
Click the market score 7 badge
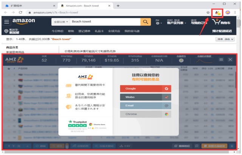pos(181,61)
